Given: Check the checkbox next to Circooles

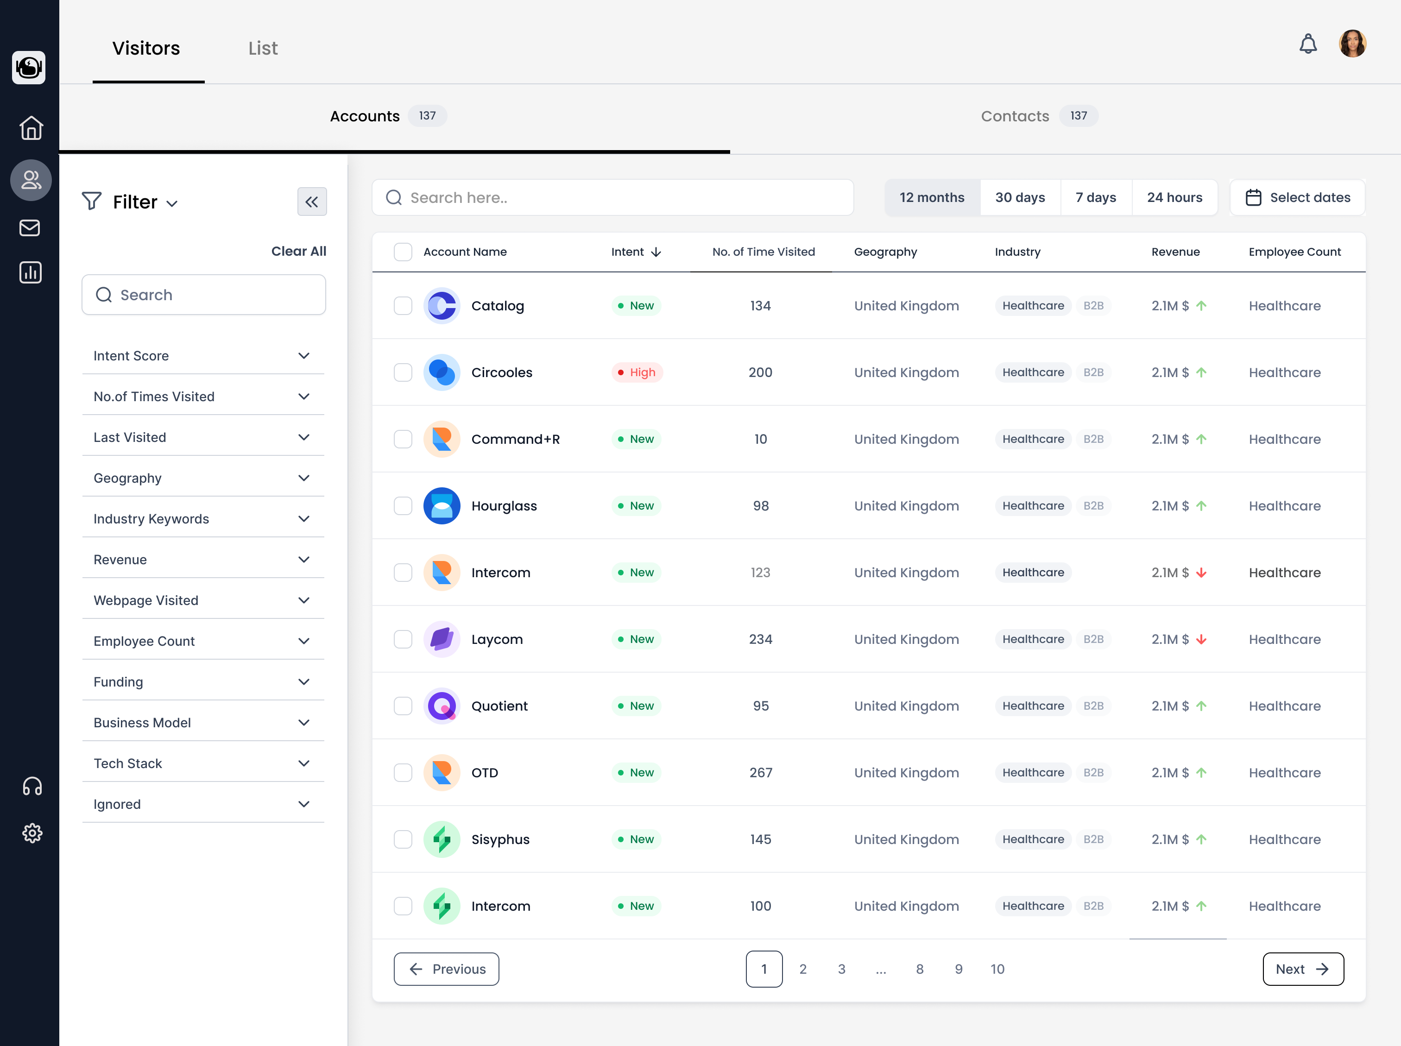Looking at the screenshot, I should [x=403, y=372].
